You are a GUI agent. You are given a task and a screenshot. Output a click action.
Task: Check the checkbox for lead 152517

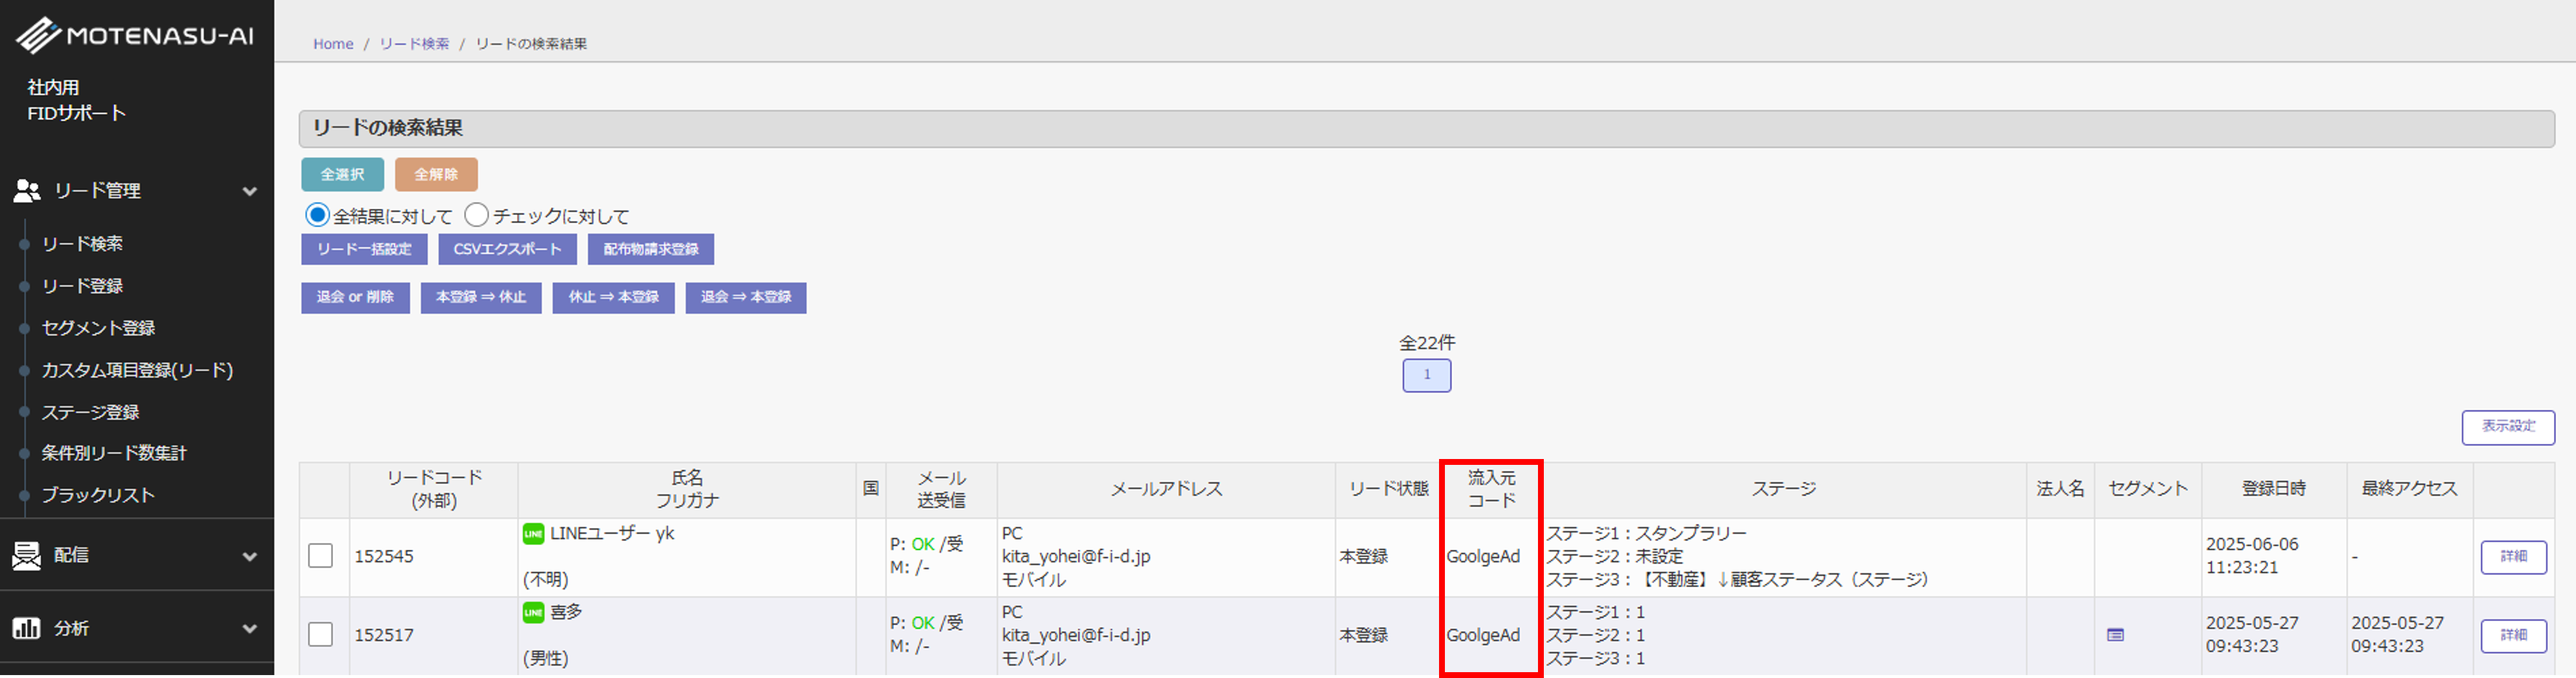pyautogui.click(x=320, y=635)
